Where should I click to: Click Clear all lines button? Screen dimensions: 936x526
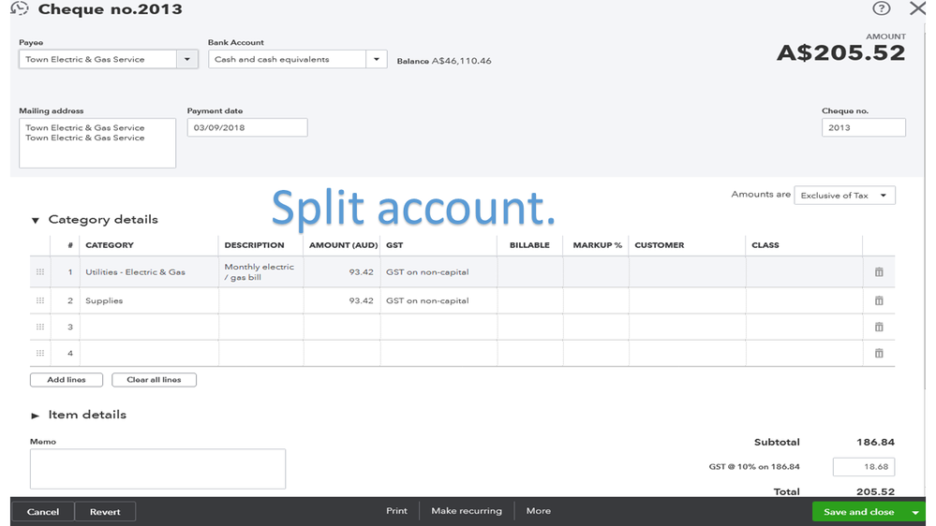(154, 379)
